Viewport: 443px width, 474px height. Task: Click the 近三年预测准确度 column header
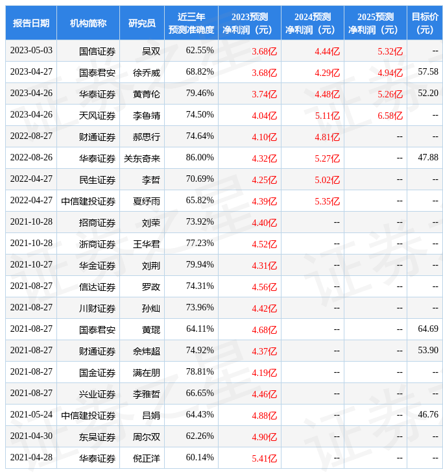coord(191,23)
